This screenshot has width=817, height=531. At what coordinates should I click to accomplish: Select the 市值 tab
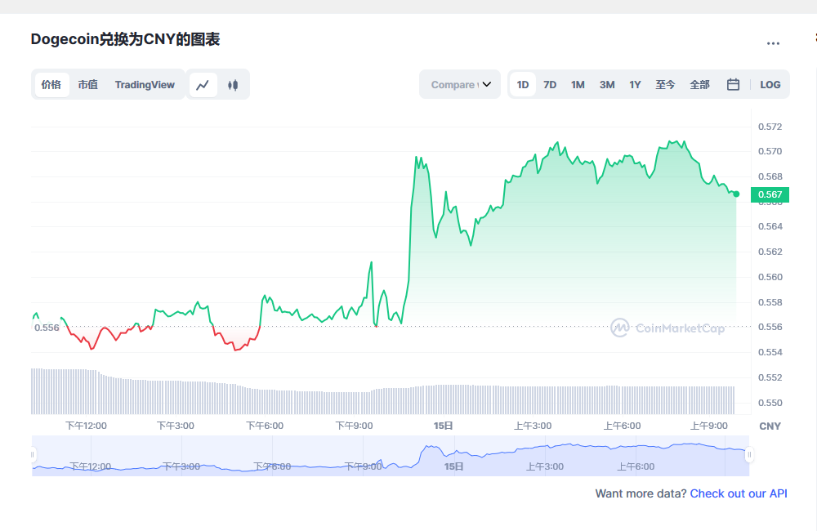click(x=88, y=84)
